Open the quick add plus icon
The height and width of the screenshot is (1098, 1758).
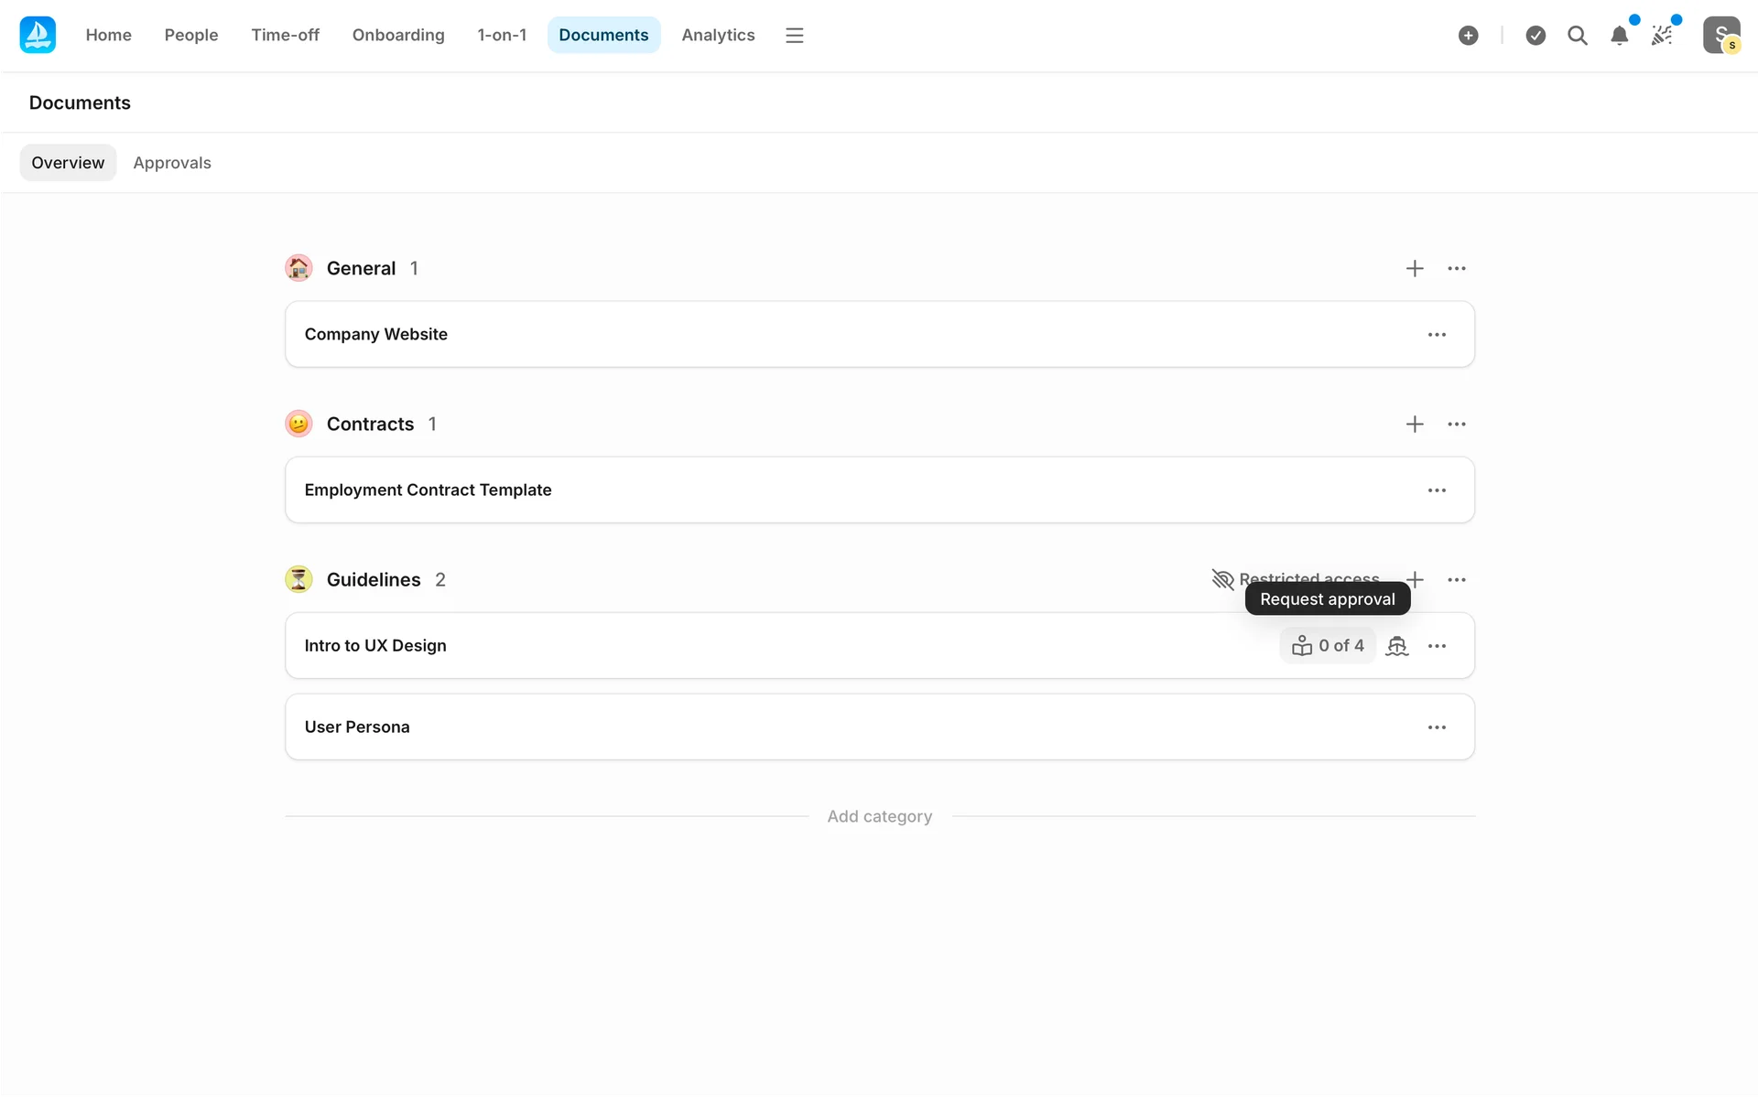(1468, 36)
